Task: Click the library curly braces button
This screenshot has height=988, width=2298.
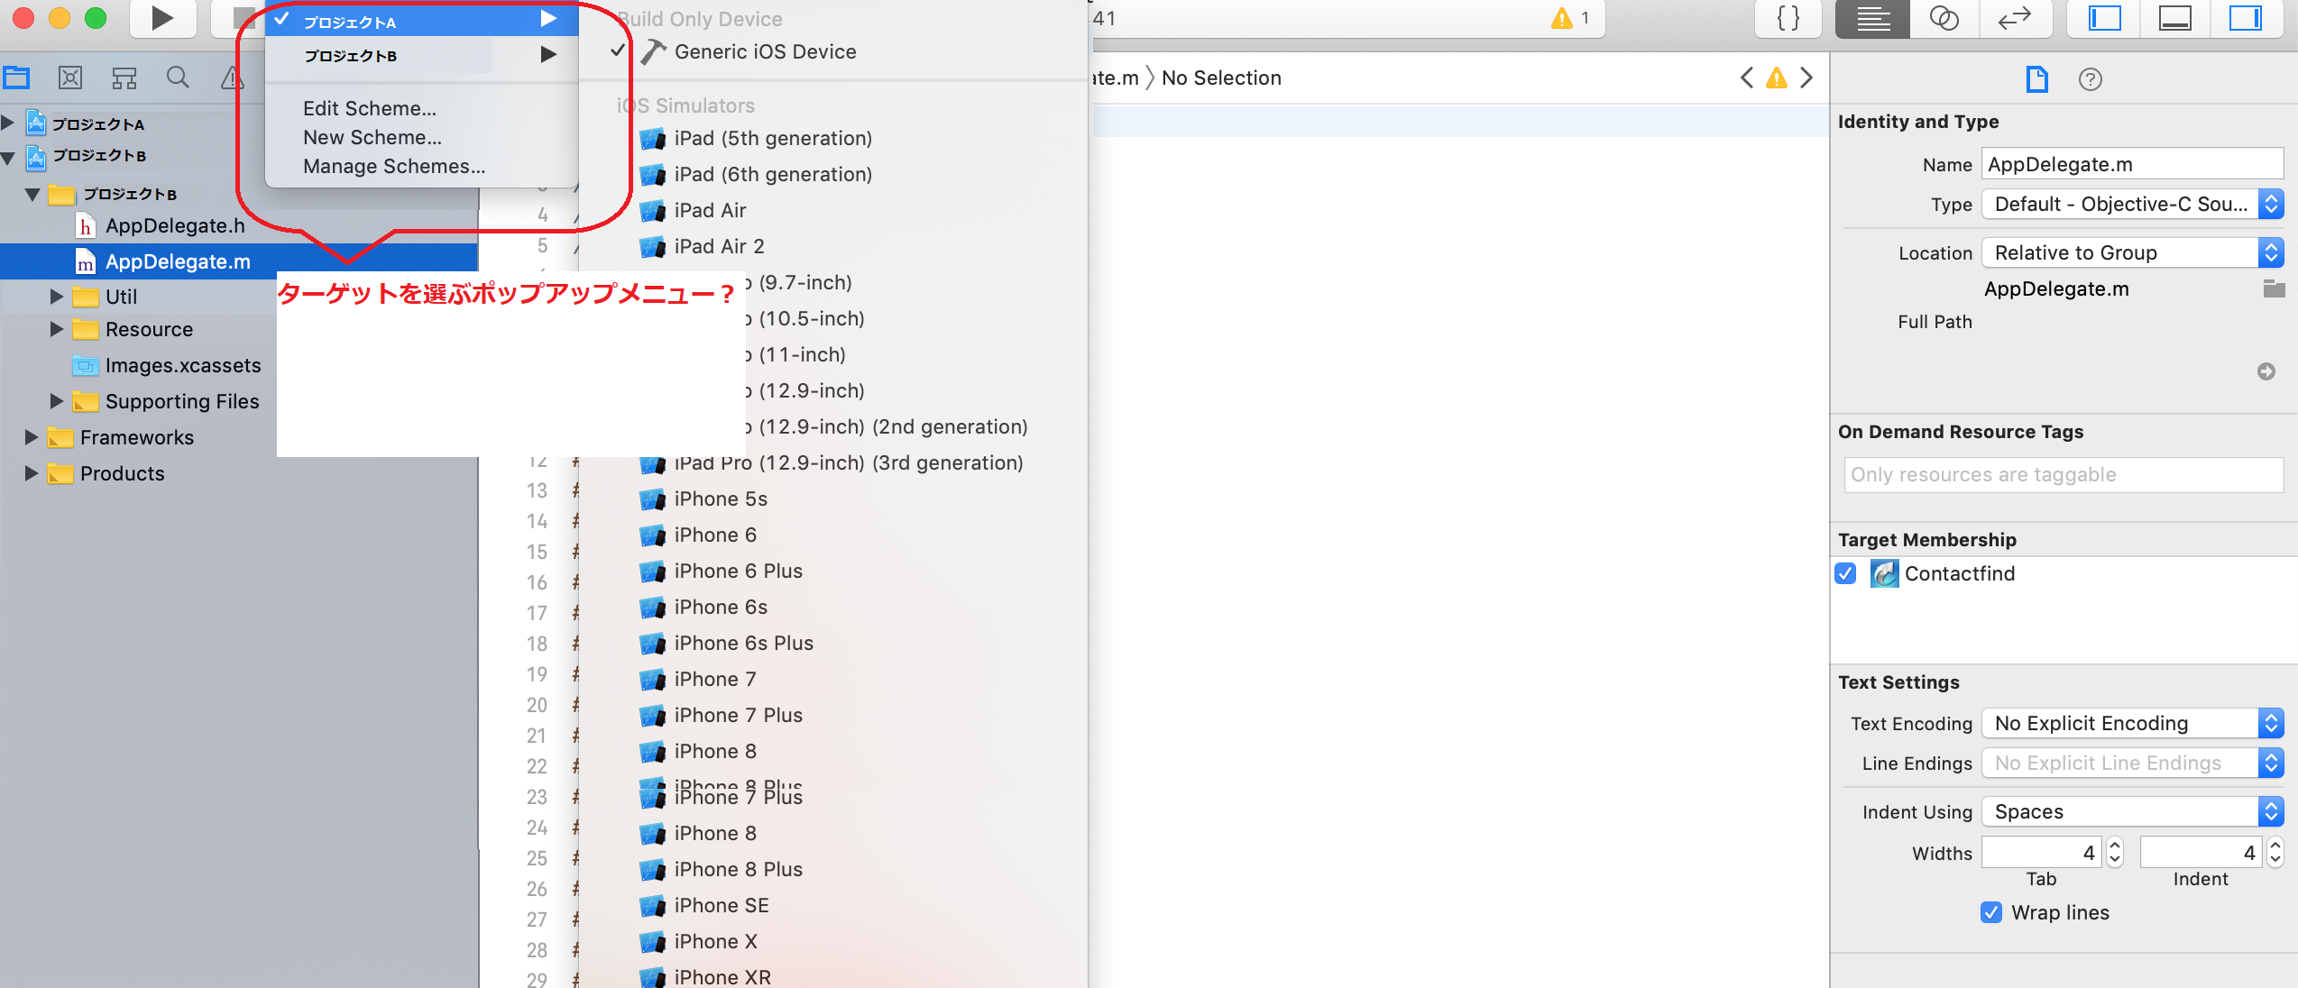Action: pyautogui.click(x=1788, y=18)
